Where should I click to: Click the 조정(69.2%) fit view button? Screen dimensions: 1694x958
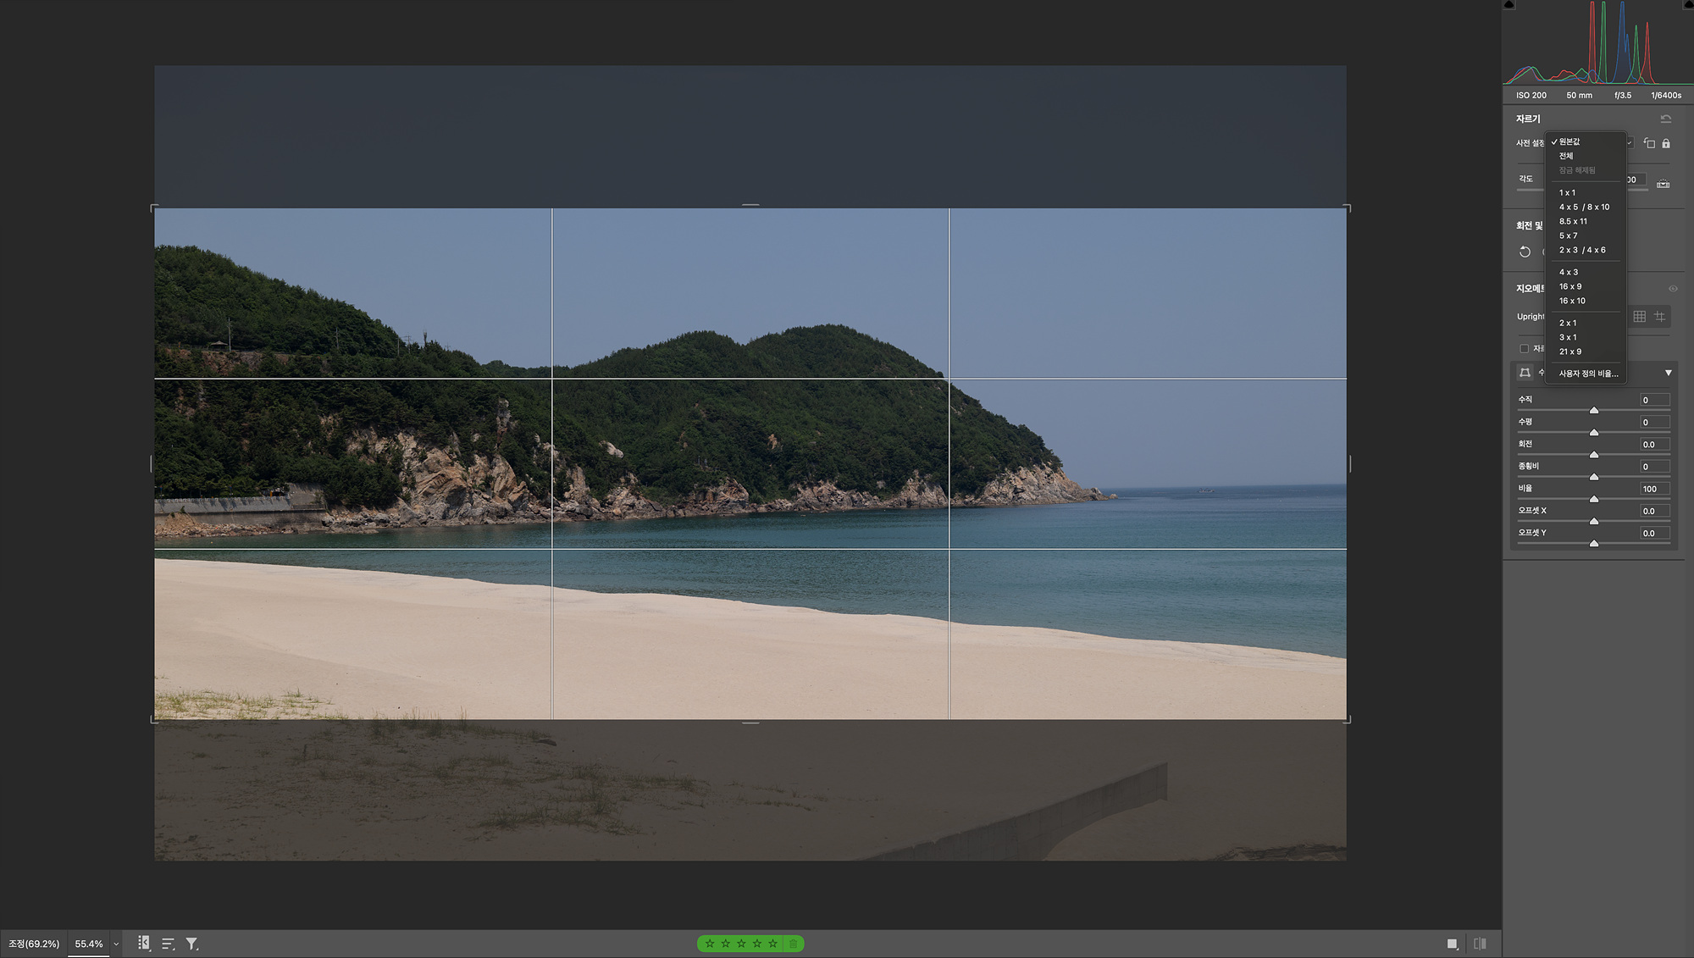(x=34, y=944)
